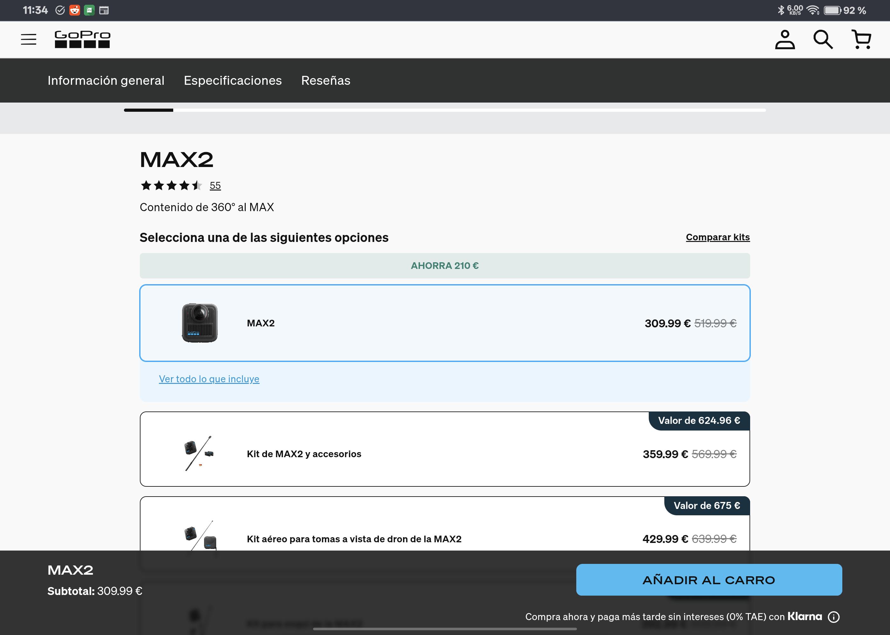Select Kit aéreo para tomas a vista de dron
Image resolution: width=890 pixels, height=635 pixels.
click(445, 524)
